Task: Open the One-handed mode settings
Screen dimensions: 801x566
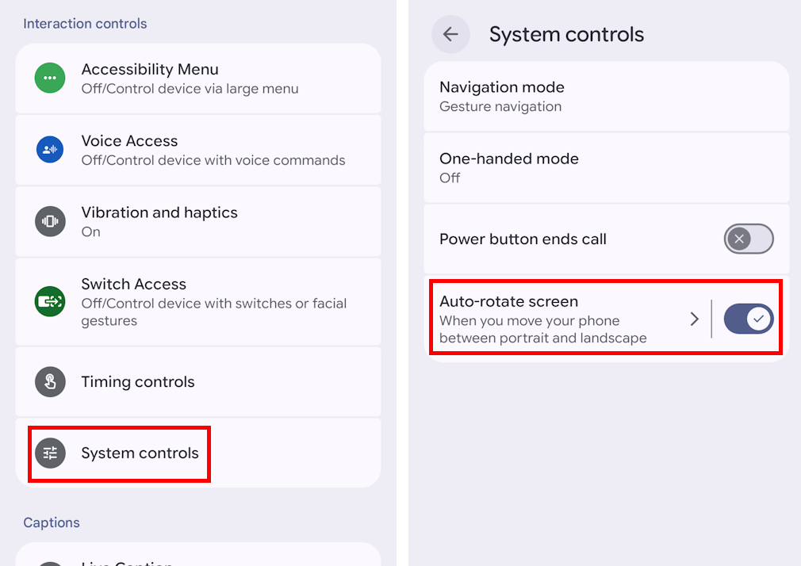Action: [x=555, y=167]
